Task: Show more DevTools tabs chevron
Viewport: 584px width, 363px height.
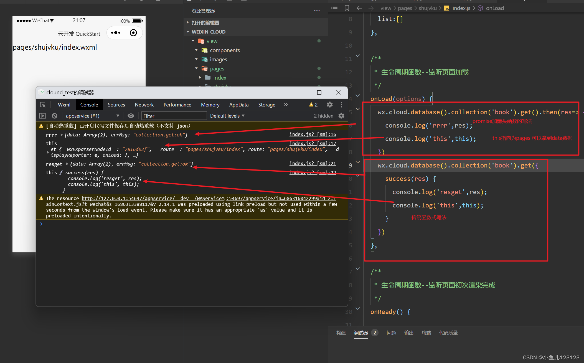Action: pyautogui.click(x=286, y=105)
